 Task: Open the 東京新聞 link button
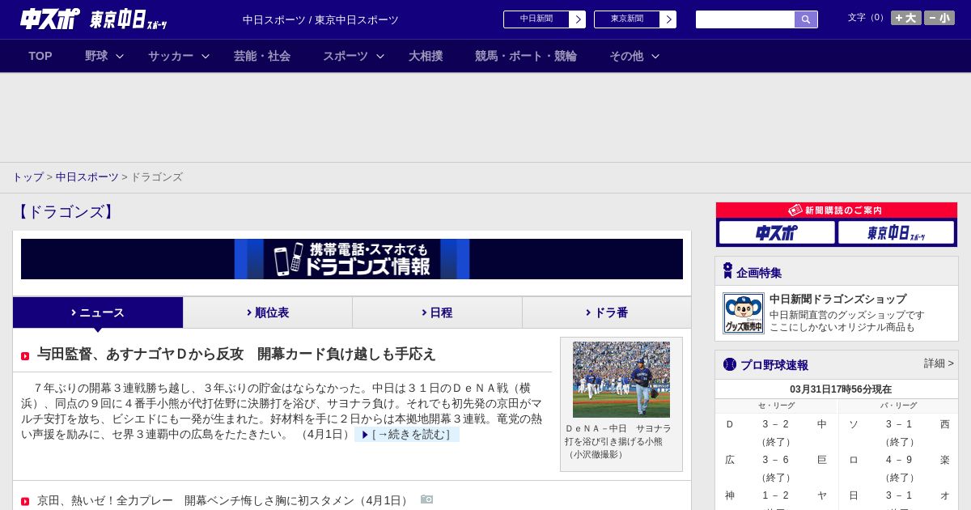click(627, 19)
